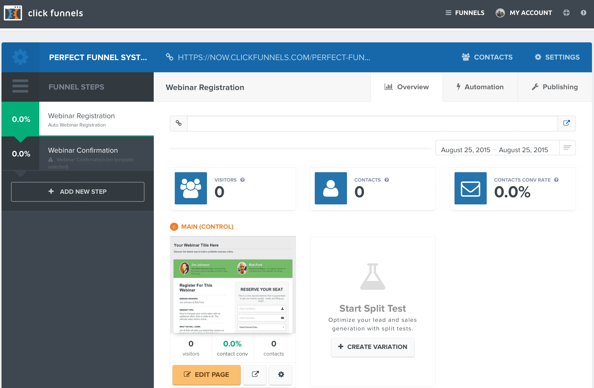Click the My Account avatar icon
This screenshot has height=388, width=594.
pyautogui.click(x=500, y=13)
